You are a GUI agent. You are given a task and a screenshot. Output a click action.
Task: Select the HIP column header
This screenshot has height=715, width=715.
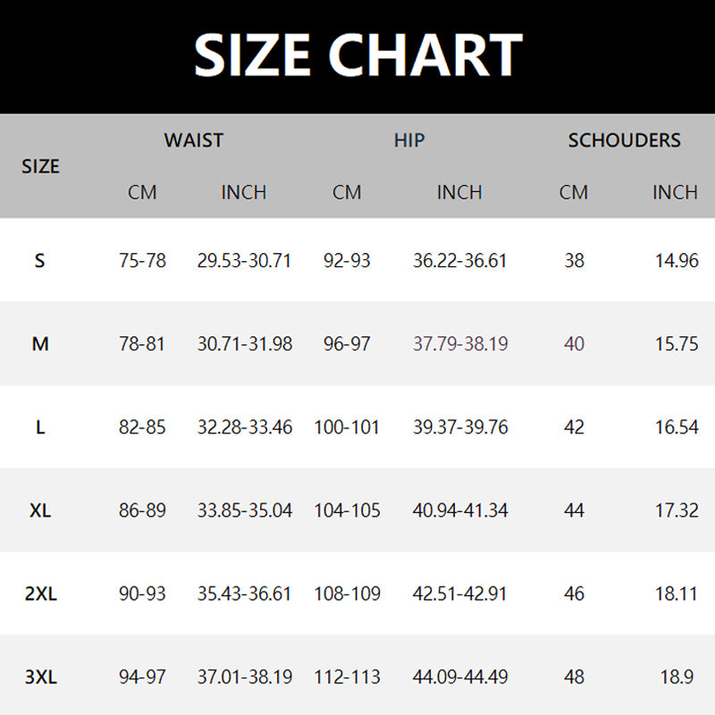[x=409, y=140]
